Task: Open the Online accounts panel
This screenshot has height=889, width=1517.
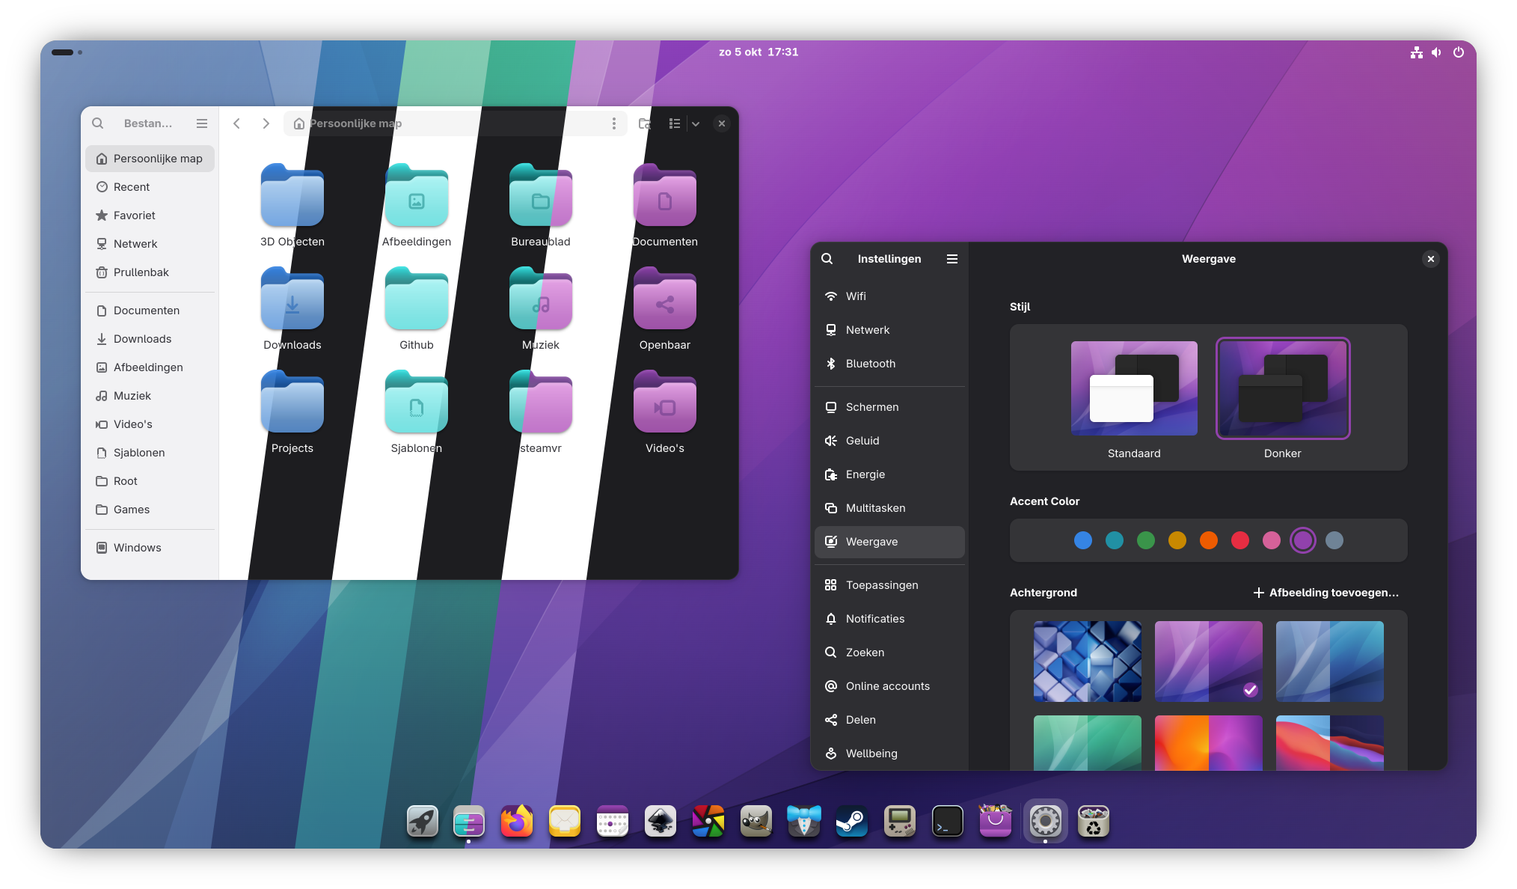Action: pyautogui.click(x=889, y=686)
